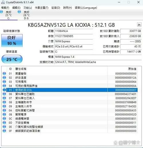This screenshot has height=148, width=143.
Task: Click power on count value 45 次
Action: 131,47
